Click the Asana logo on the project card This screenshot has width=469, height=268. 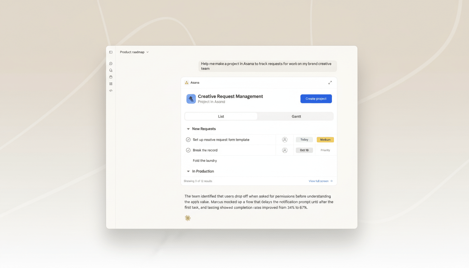coord(187,82)
